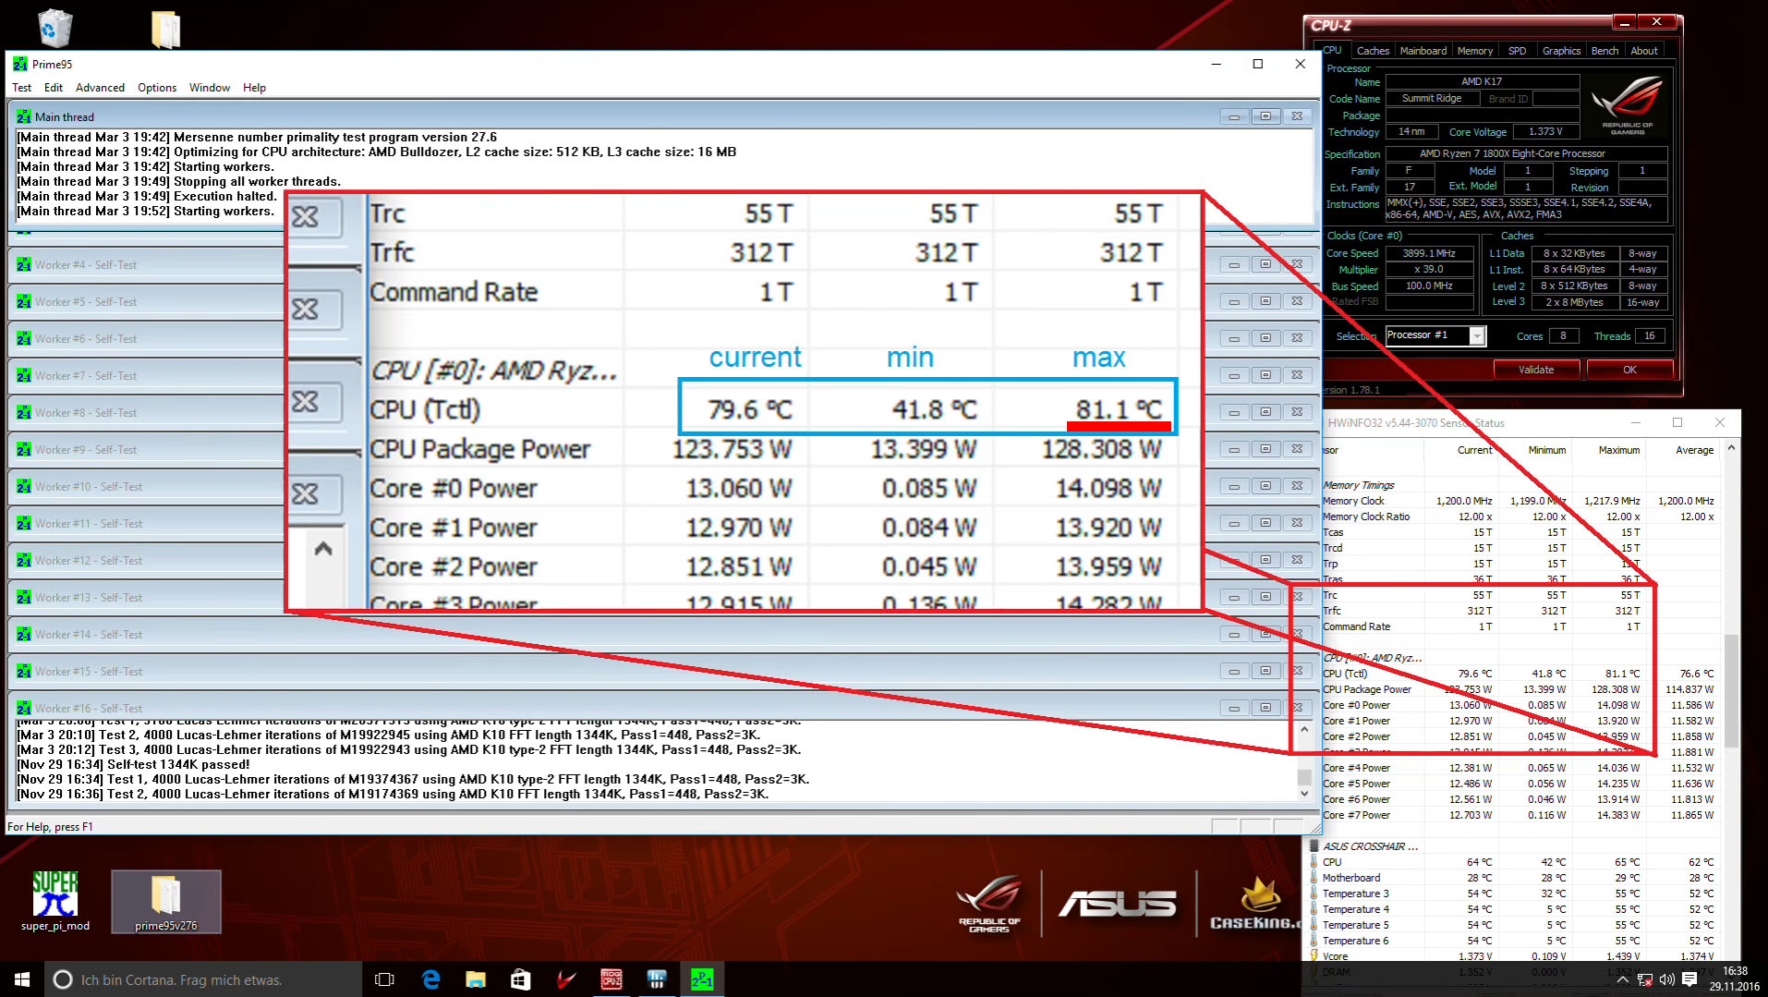Open the Recycle Bin desktop icon

click(54, 28)
